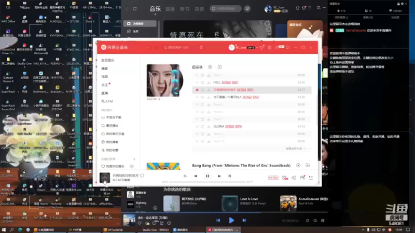This screenshot has width=415, height=233.
Task: Switch NetEase to mini mode icon
Action: (x=288, y=48)
